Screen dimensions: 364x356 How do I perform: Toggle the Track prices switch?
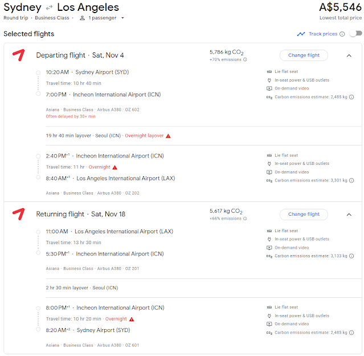click(356, 34)
